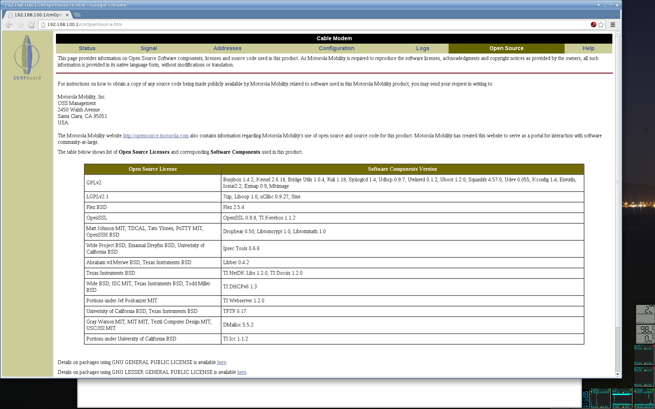This screenshot has height=409, width=655.
Task: Close the 192.168.100.1/cmOpe tab
Action: pyautogui.click(x=67, y=15)
